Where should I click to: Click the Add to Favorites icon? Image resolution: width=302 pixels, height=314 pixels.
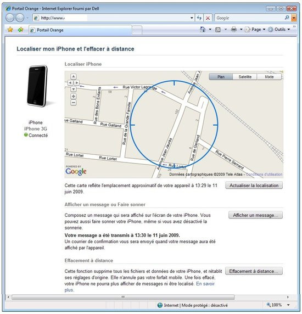click(x=21, y=30)
